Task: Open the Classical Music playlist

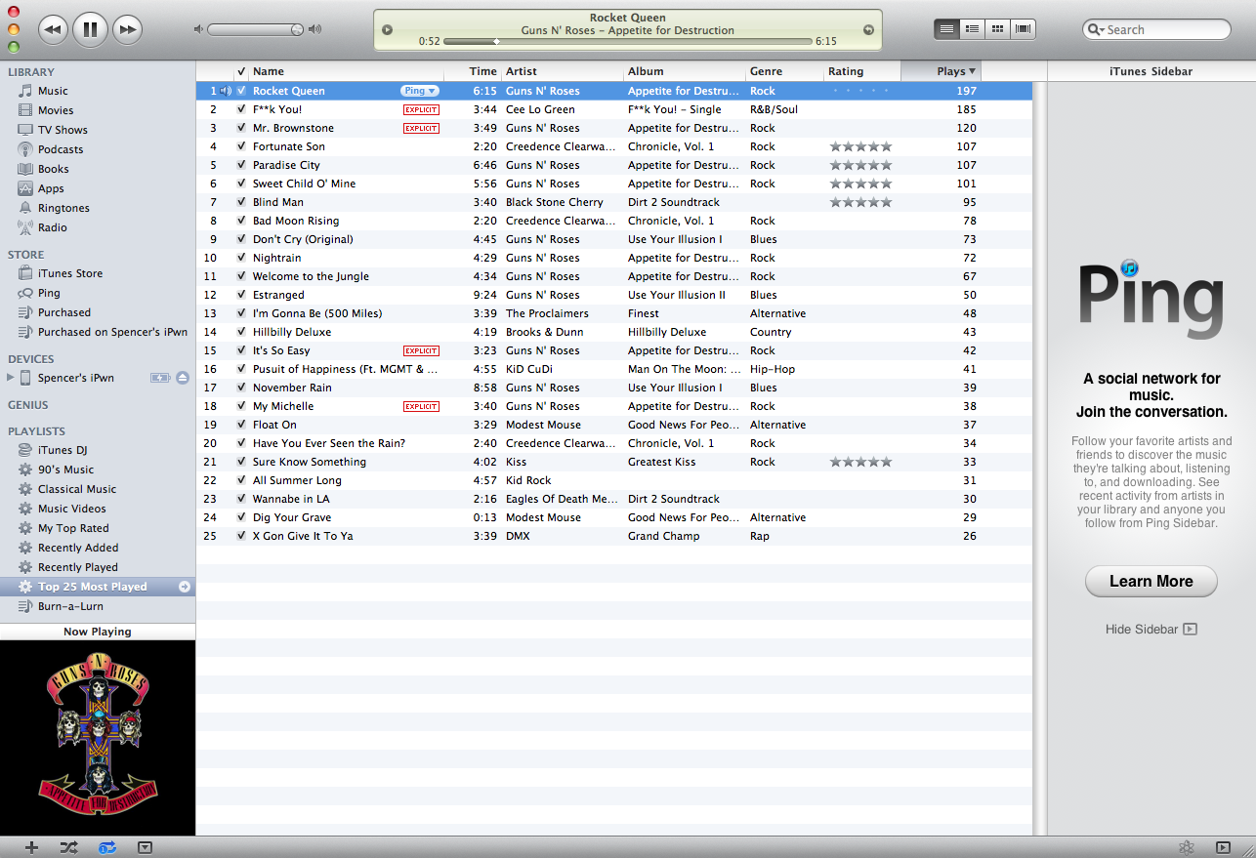Action: click(77, 489)
